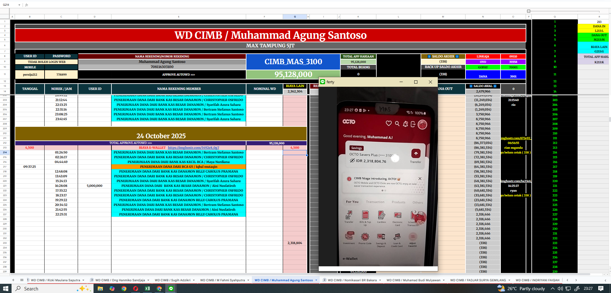Tap the Ask OCTO mascot button

[x=420, y=218]
